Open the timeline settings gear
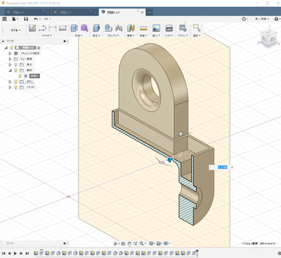281x258 pixels. [279, 253]
